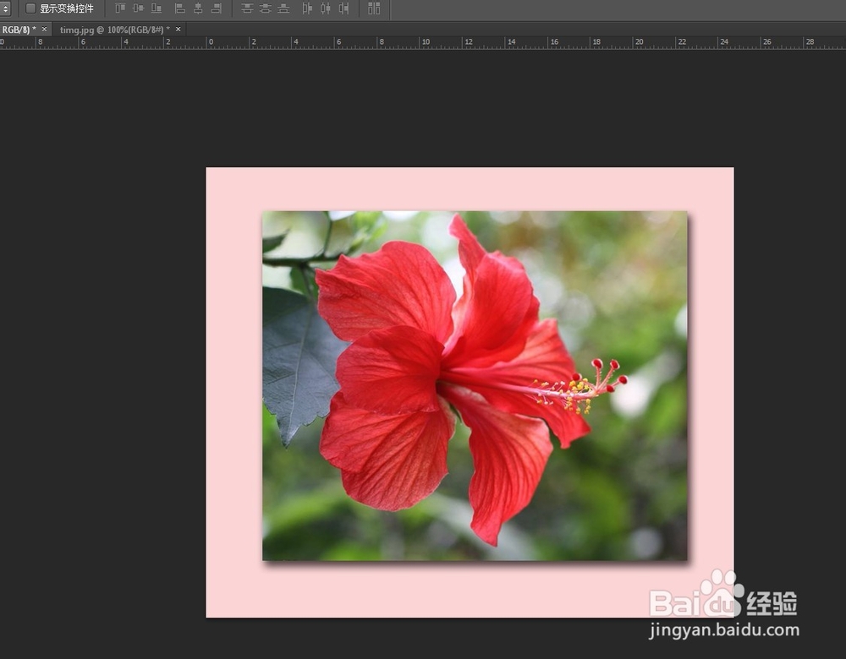Click the Distribute Vertical Centers icon
Screen dimensions: 846x659
[265, 8]
